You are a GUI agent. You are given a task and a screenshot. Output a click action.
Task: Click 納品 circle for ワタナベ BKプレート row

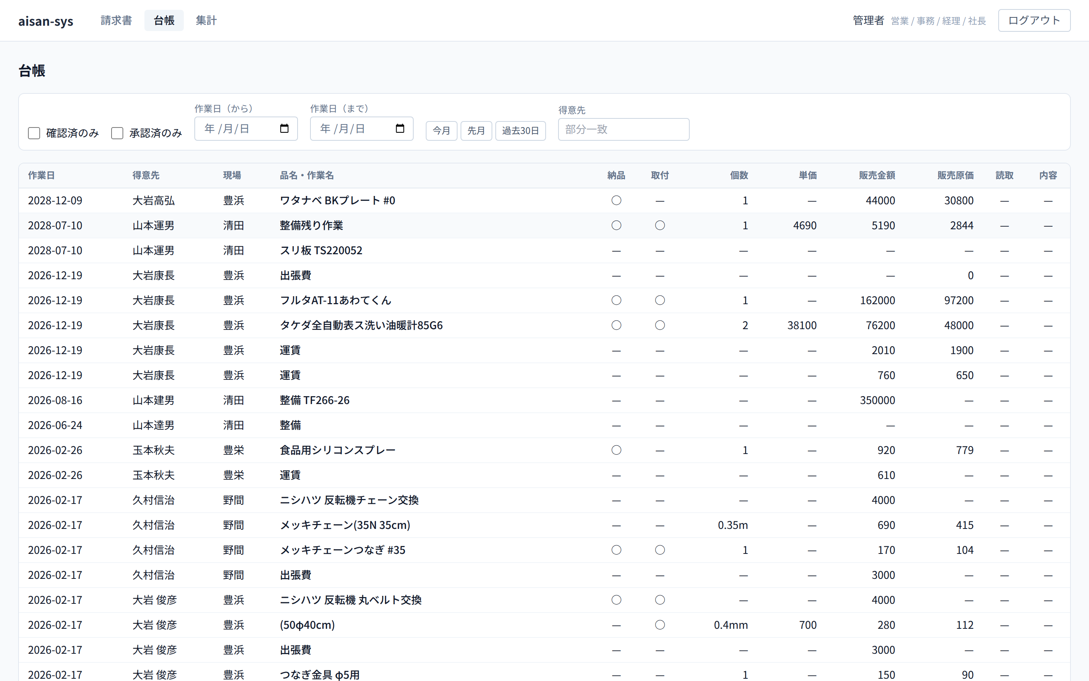616,201
